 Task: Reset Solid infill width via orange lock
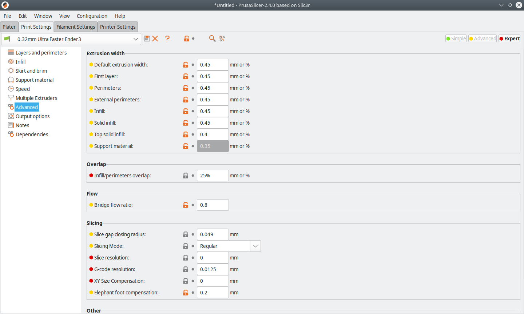186,123
